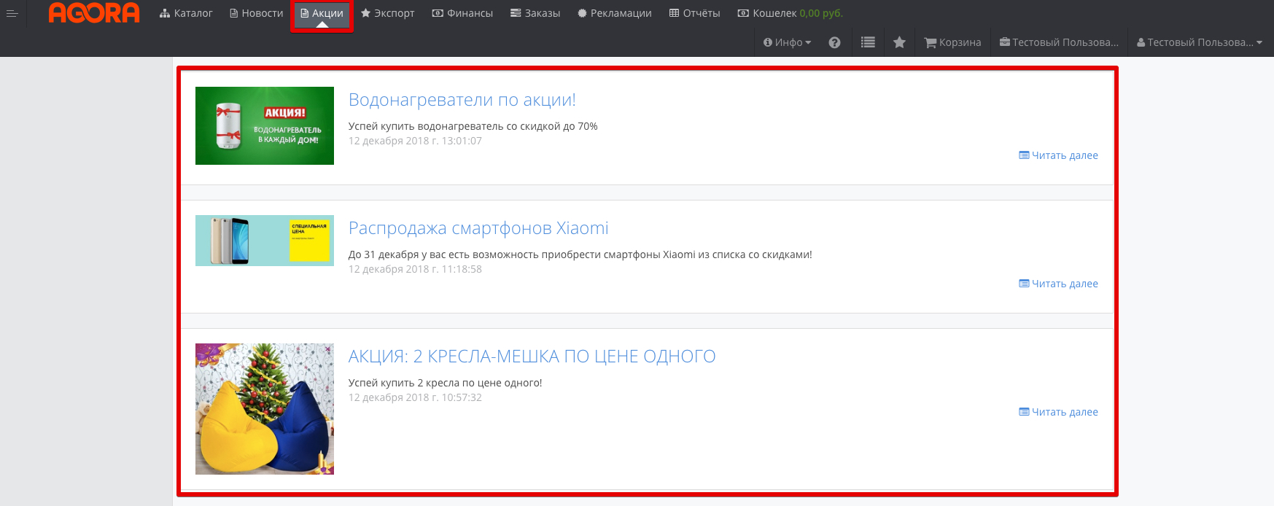Open favorites star icon
The height and width of the screenshot is (506, 1274).
[899, 42]
